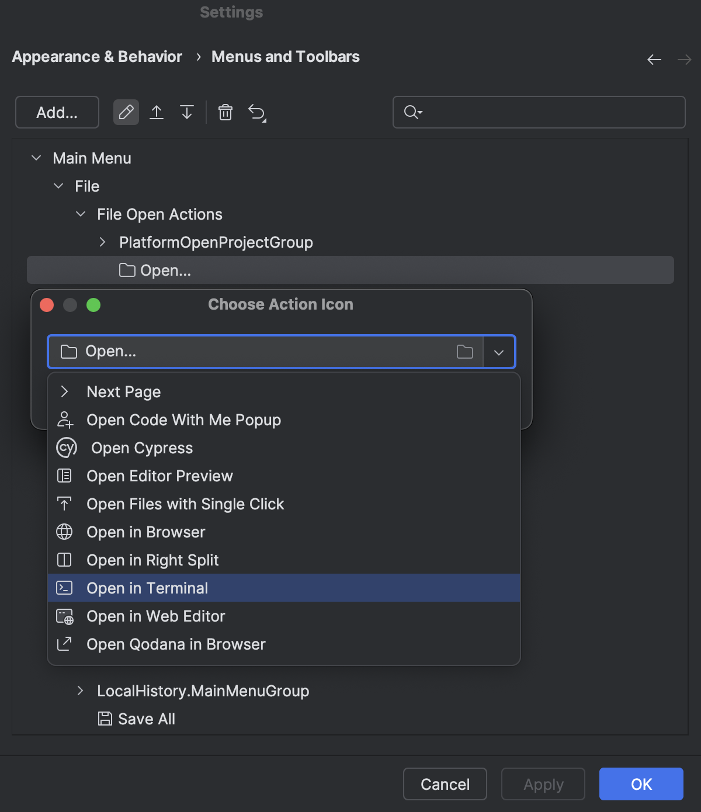Click the restore default actions icon

257,112
